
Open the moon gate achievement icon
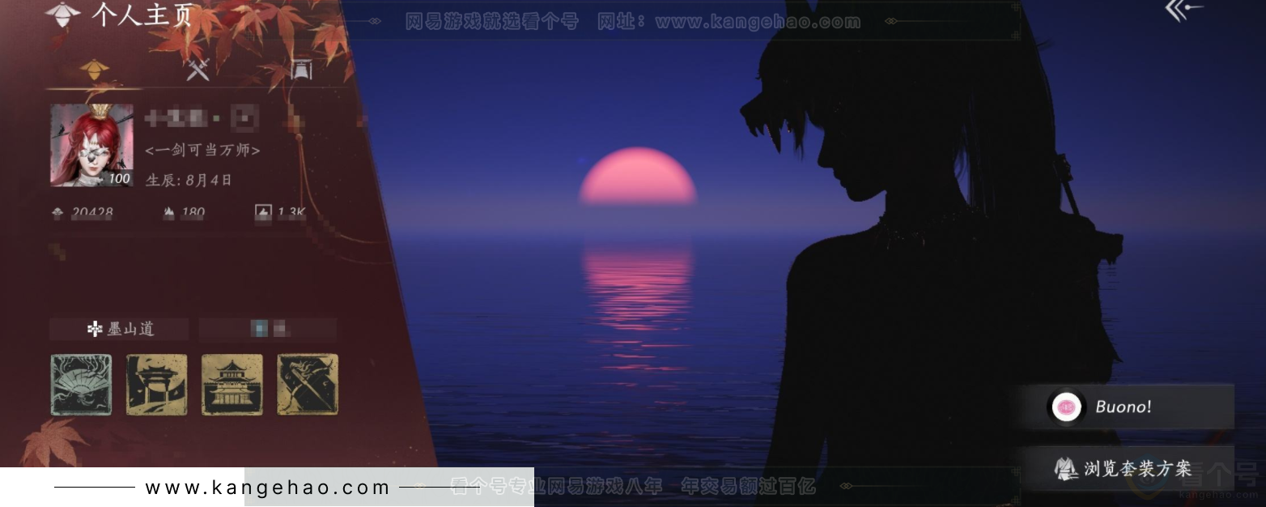pyautogui.click(x=156, y=385)
